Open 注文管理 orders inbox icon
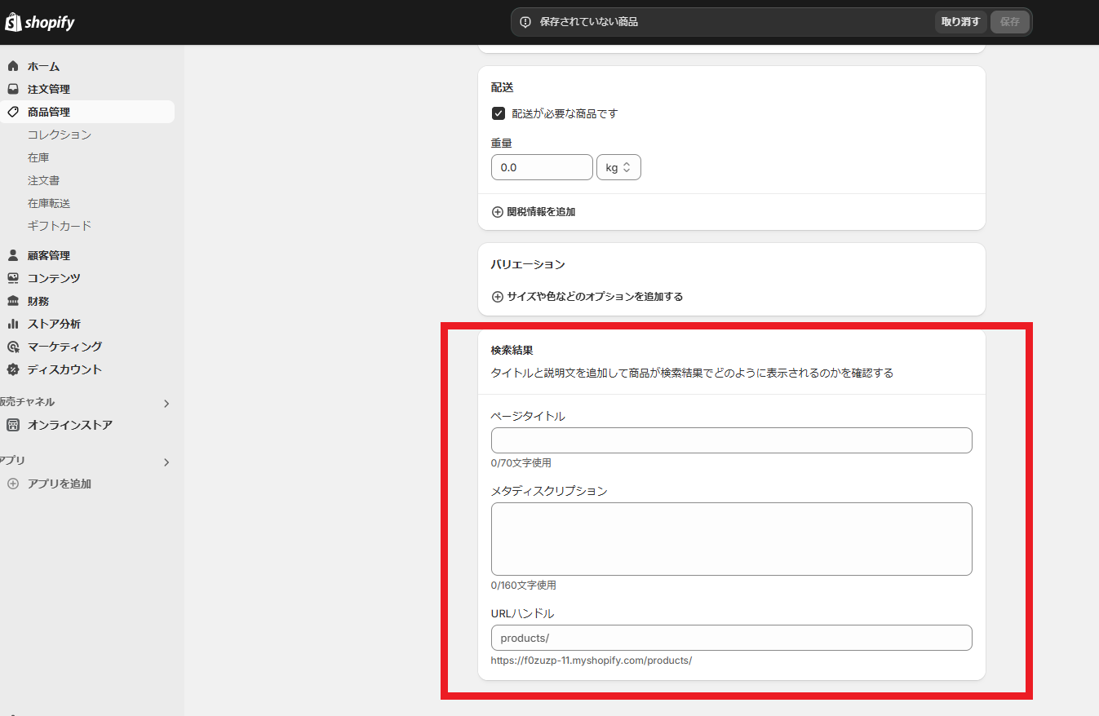Viewport: 1099px width, 716px height. pos(13,89)
